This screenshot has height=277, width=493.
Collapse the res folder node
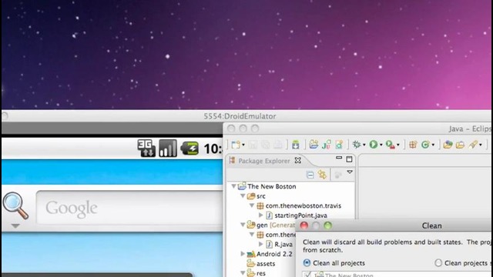click(243, 273)
